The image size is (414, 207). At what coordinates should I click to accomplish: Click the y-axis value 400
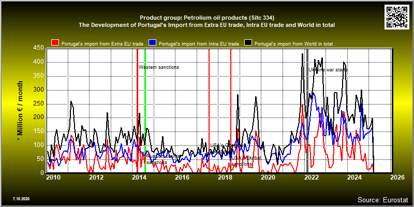tap(39, 62)
